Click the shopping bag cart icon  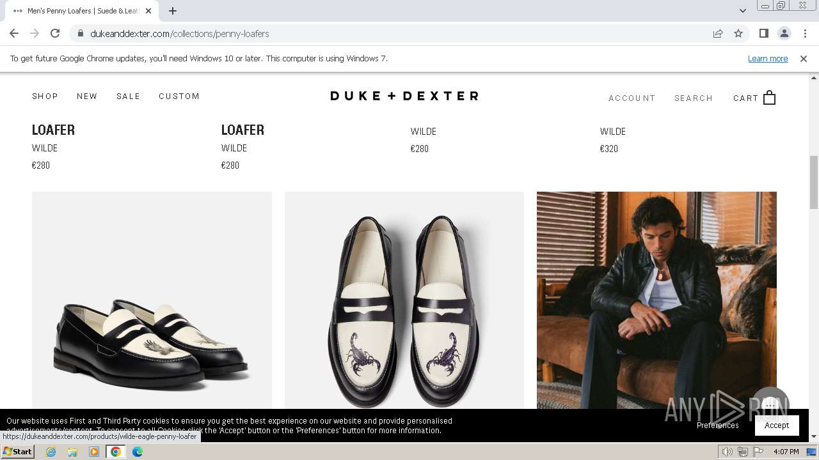[x=769, y=98]
